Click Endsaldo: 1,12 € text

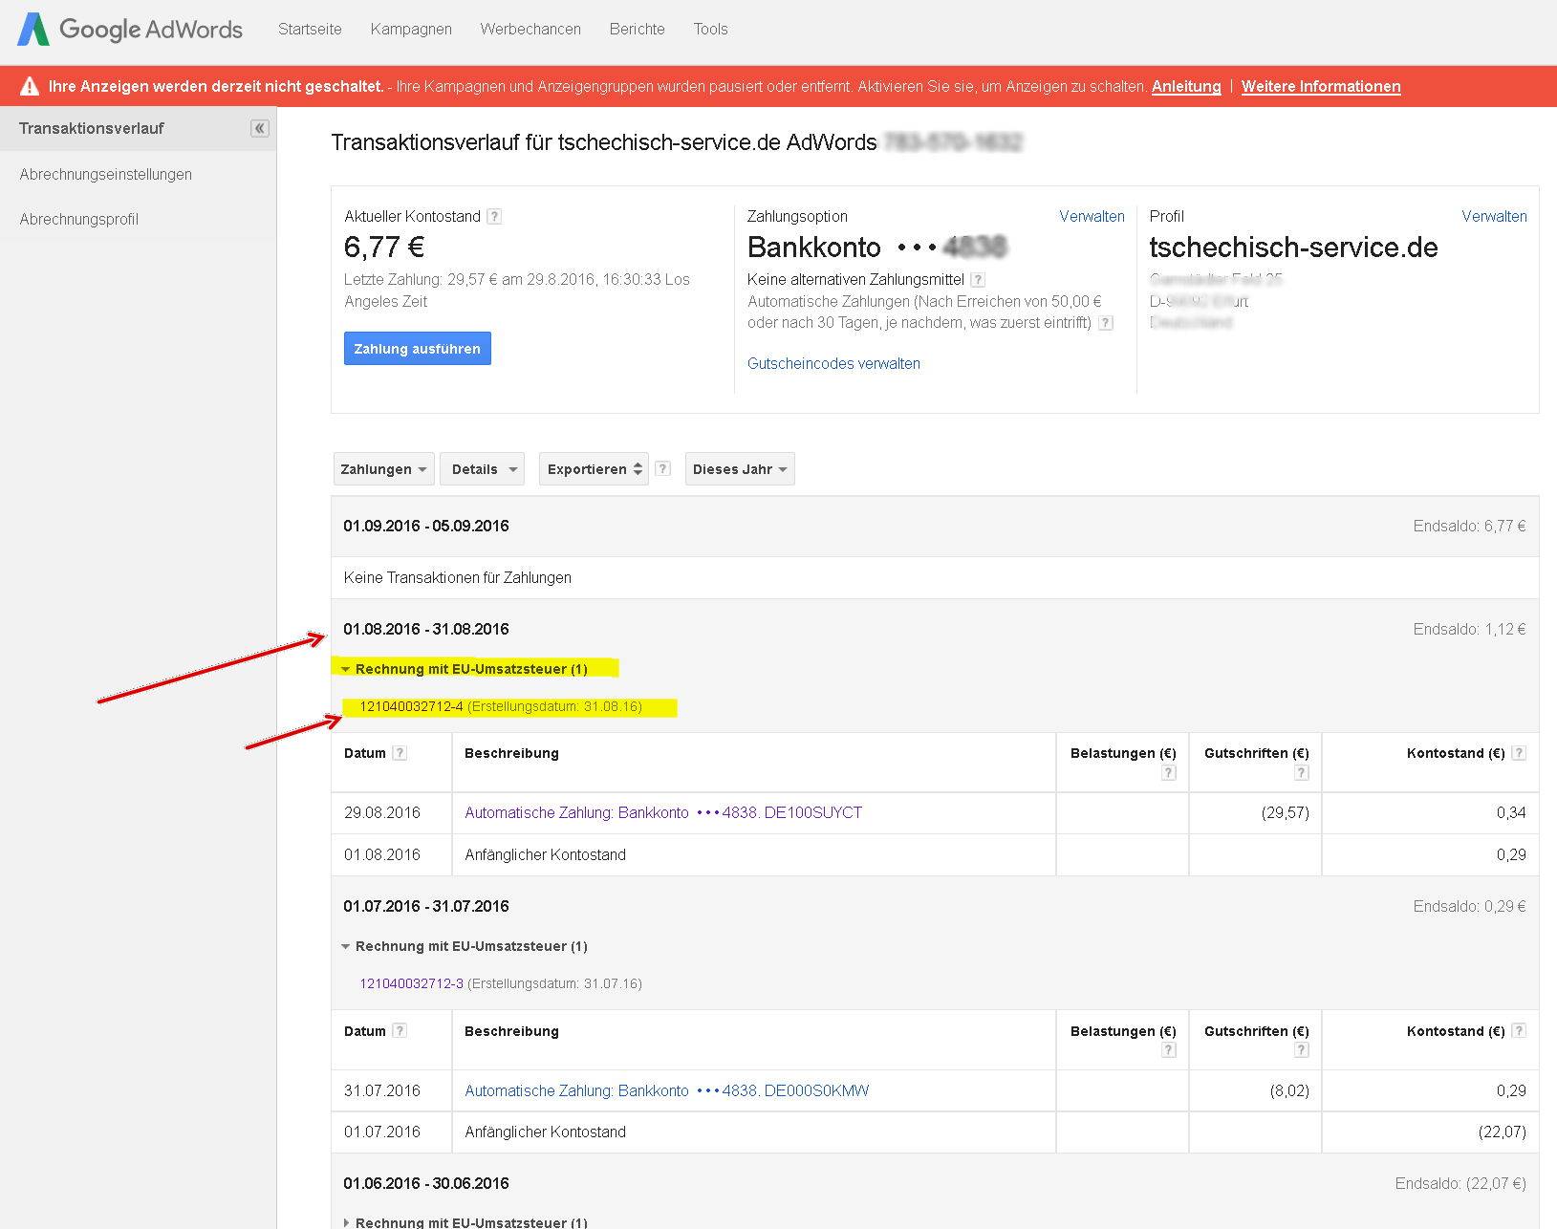(x=1469, y=629)
